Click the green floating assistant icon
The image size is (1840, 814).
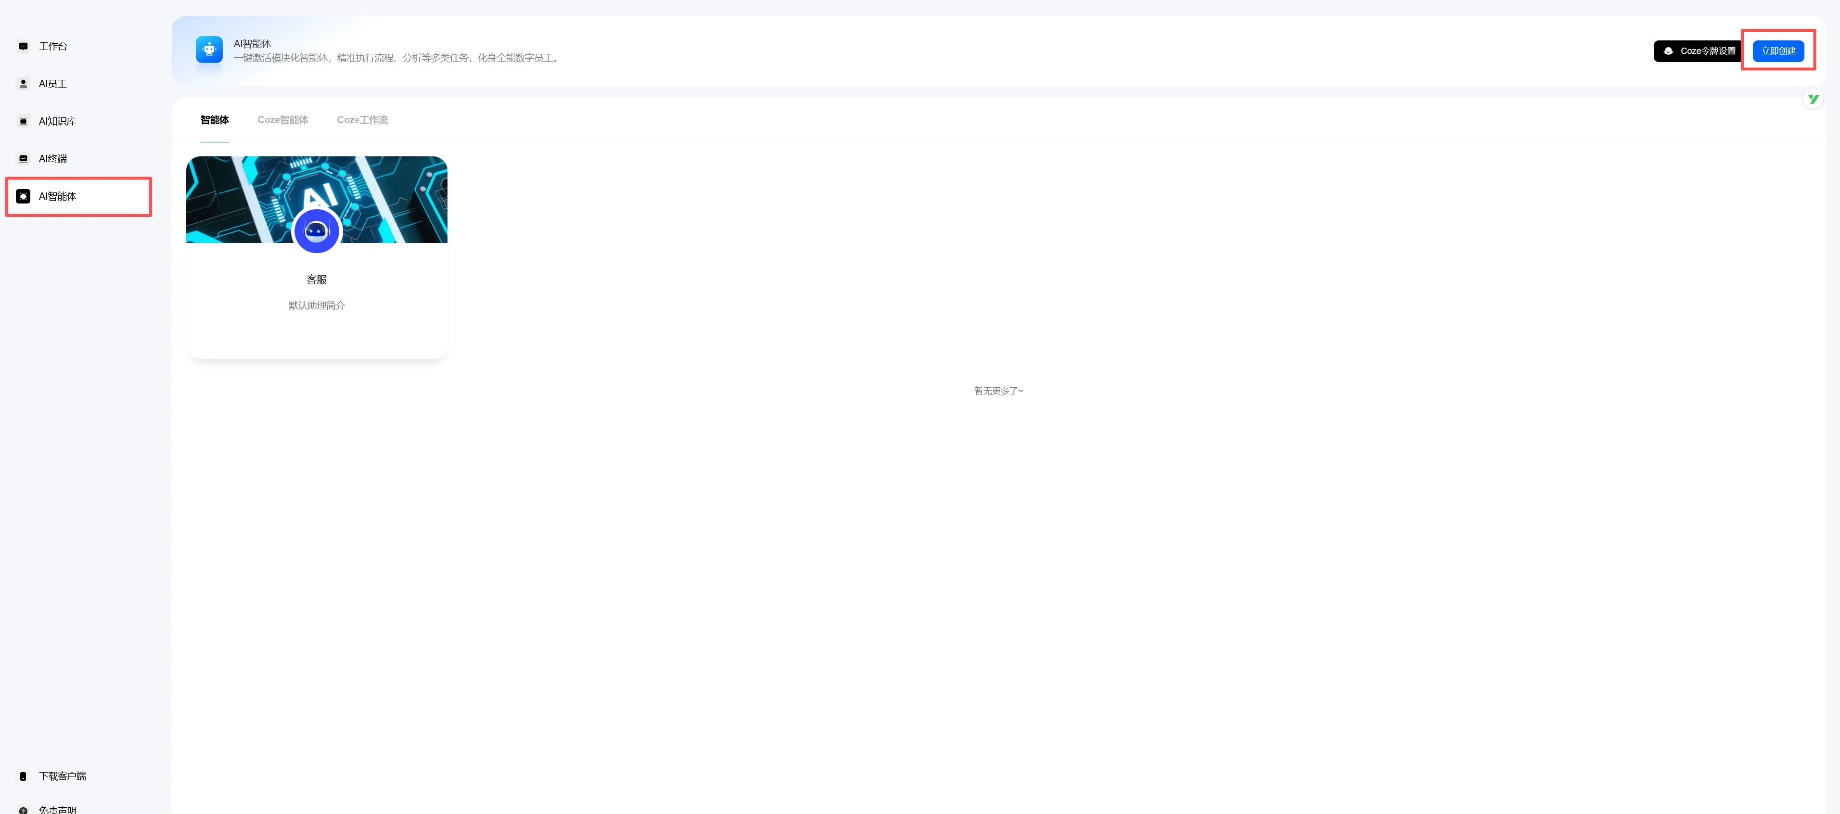coord(1813,99)
